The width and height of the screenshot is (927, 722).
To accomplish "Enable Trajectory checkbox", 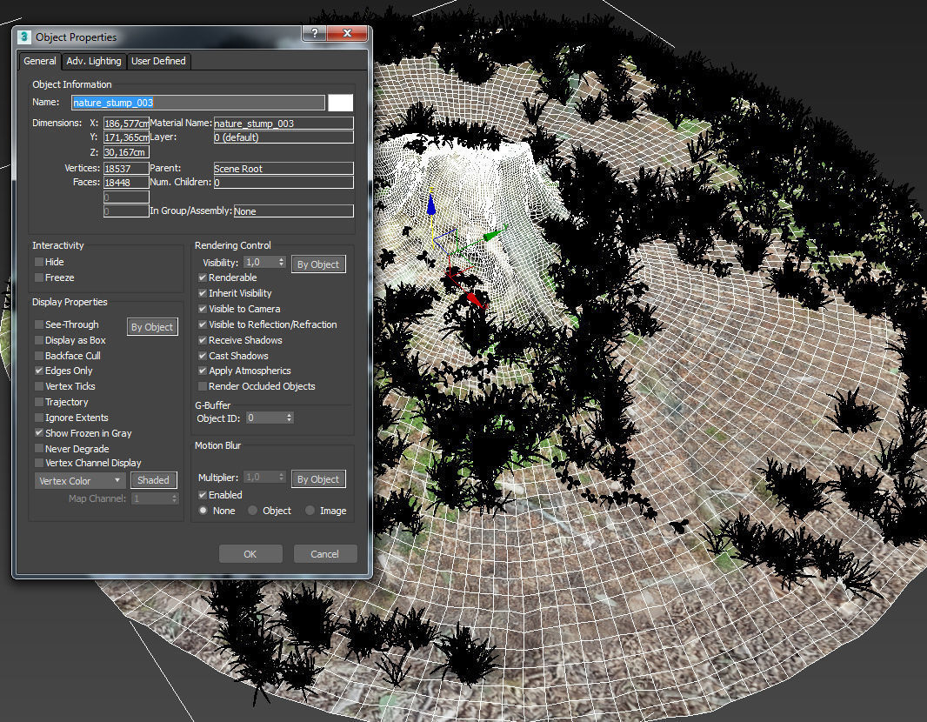I will [39, 402].
